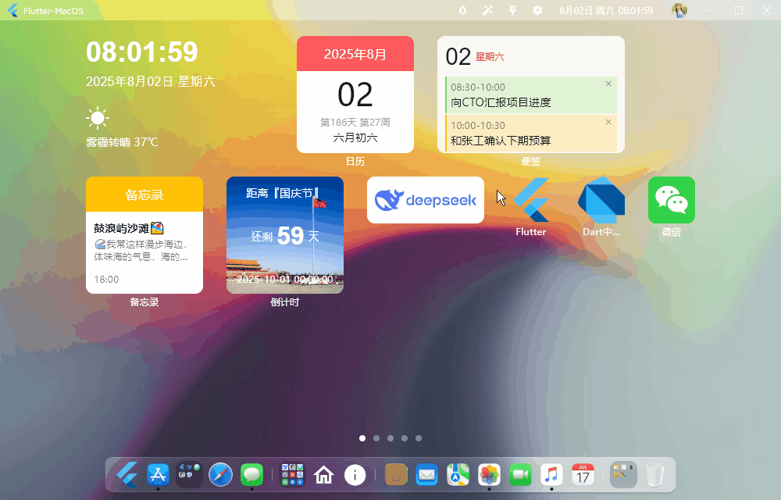Toggle the pin icon in top bar

[512, 10]
